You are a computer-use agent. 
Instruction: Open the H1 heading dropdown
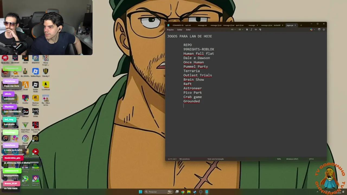(233, 30)
